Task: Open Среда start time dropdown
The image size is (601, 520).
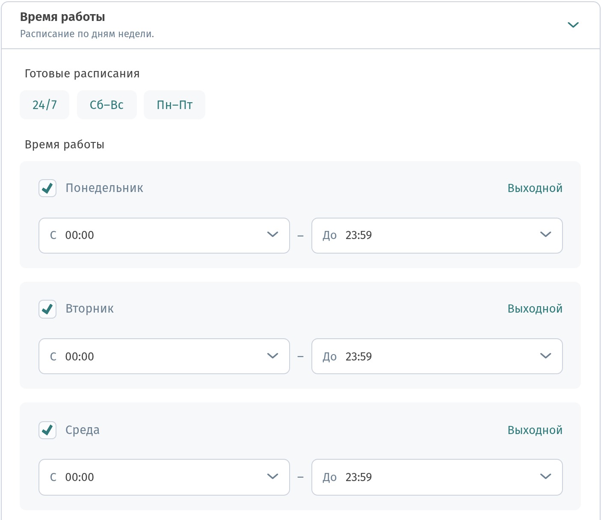Action: pyautogui.click(x=164, y=477)
